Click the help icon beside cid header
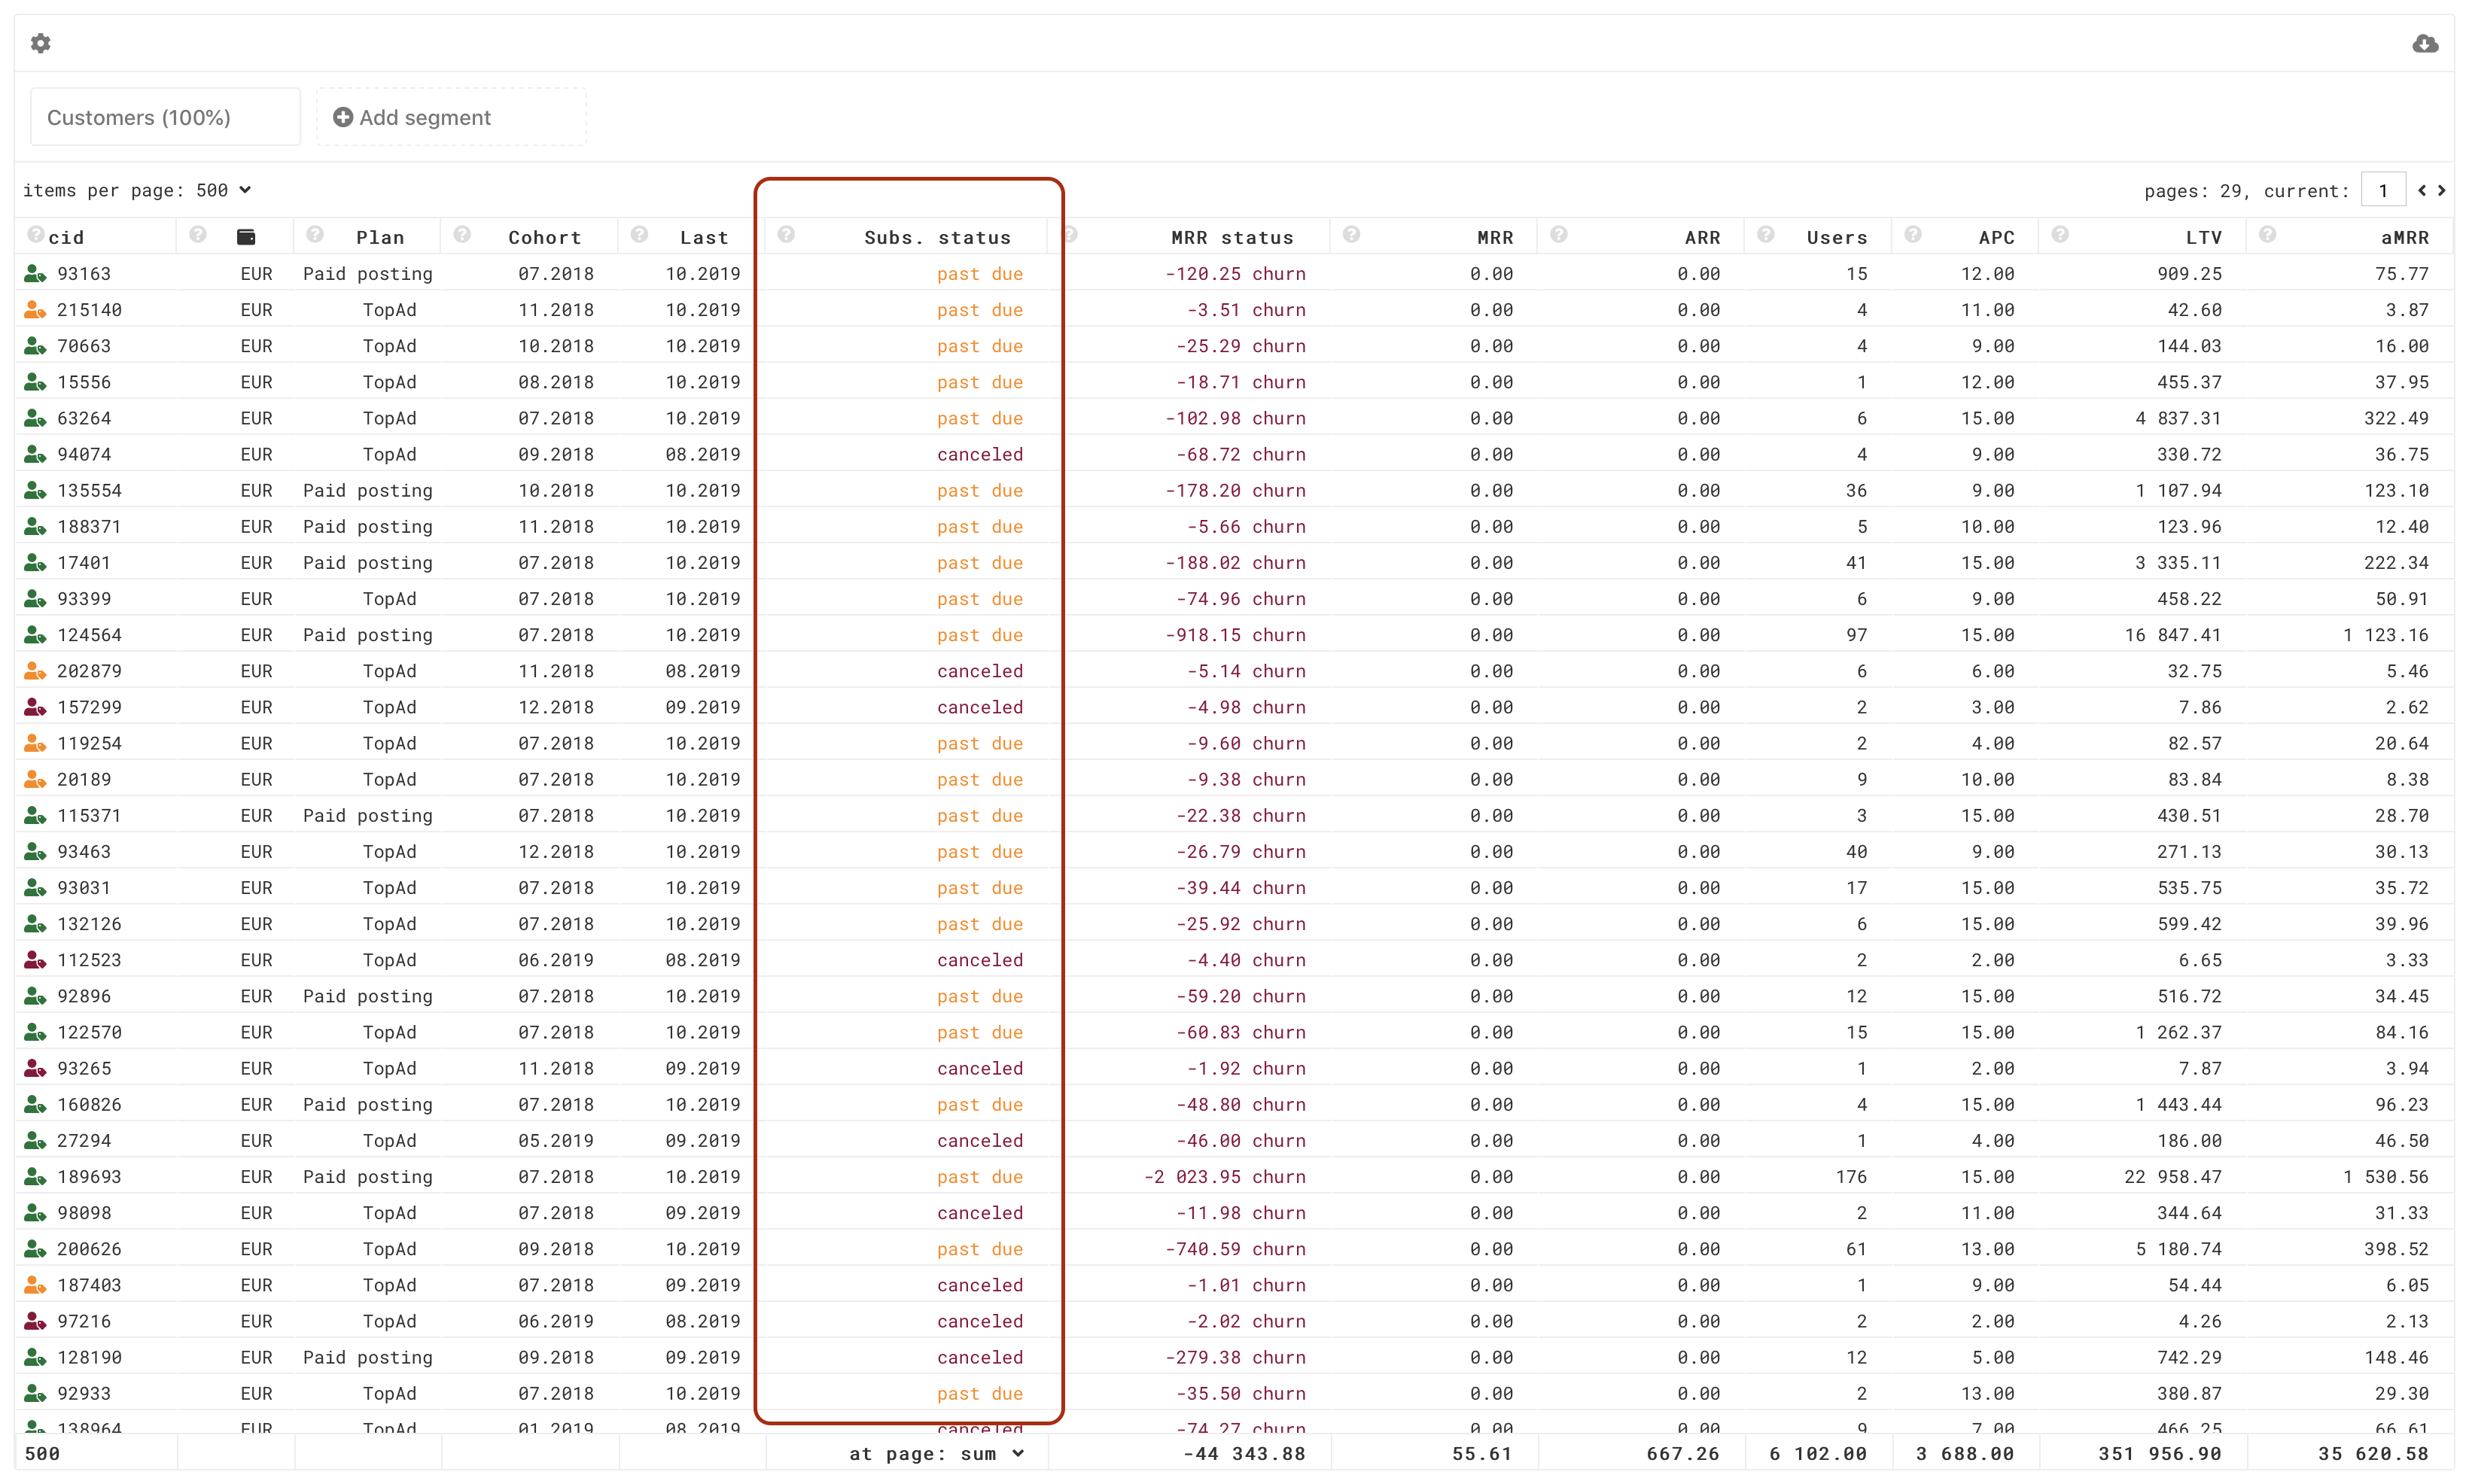This screenshot has width=2466, height=1484. [36, 235]
